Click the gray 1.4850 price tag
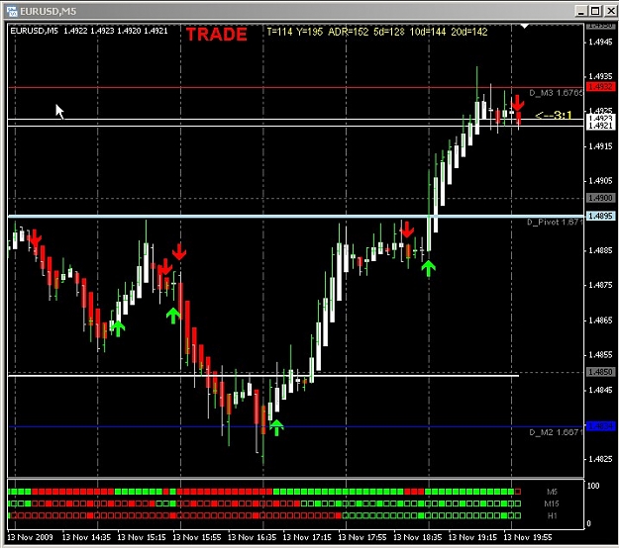This screenshot has width=619, height=548. point(599,372)
